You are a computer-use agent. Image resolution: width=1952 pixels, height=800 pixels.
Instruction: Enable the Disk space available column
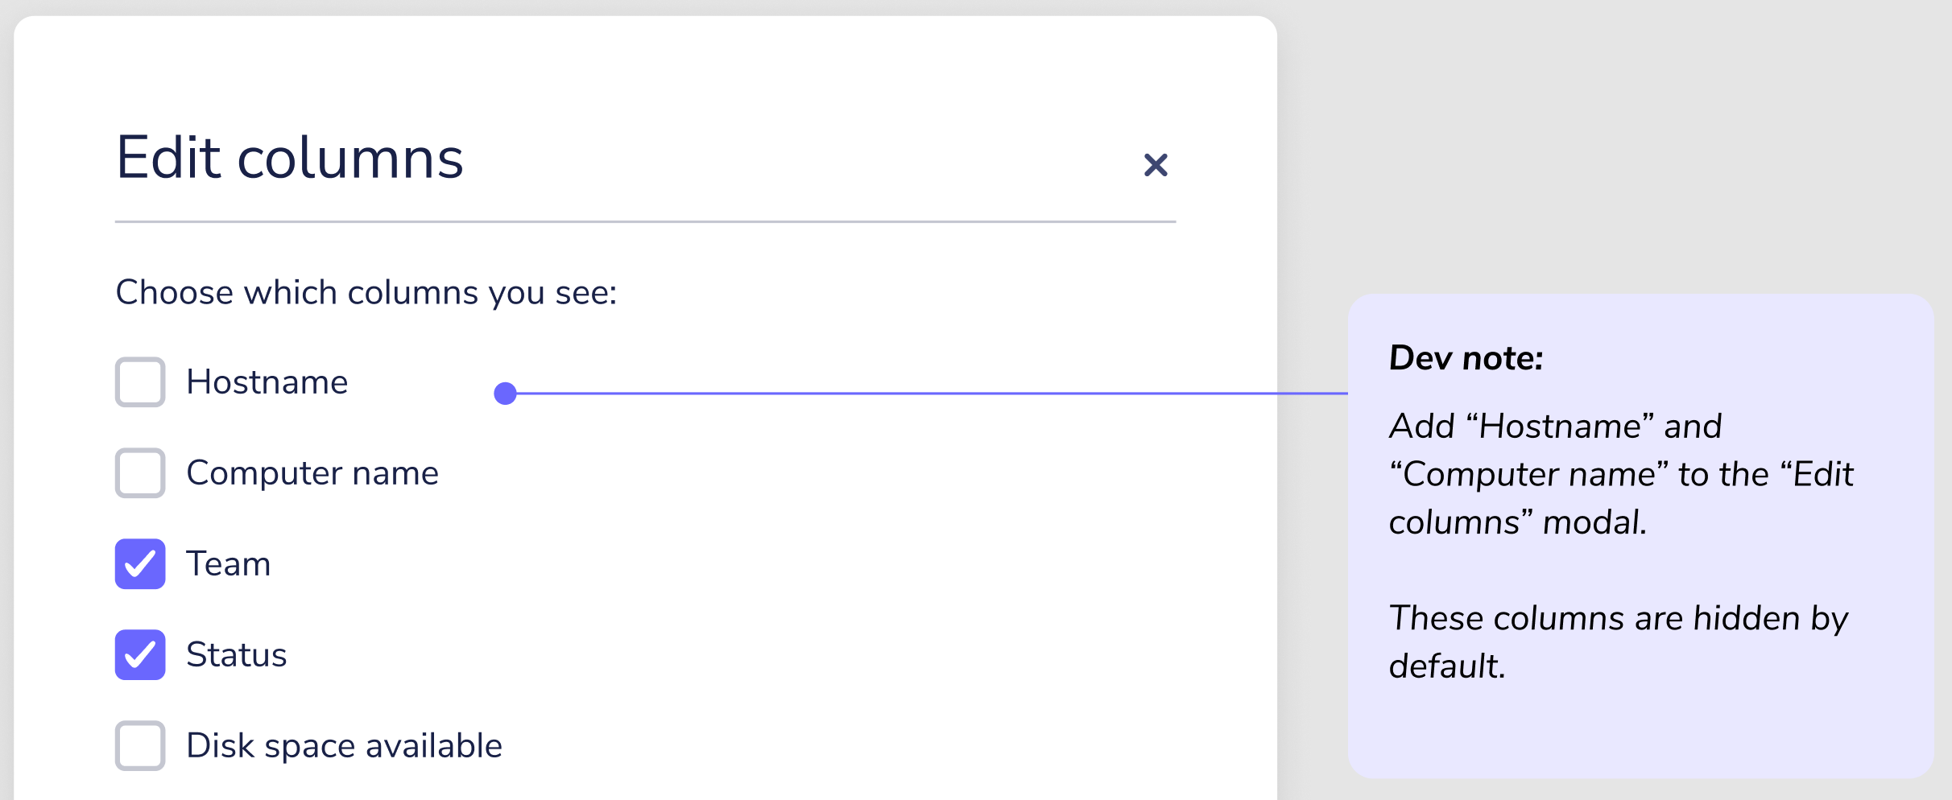pos(139,746)
